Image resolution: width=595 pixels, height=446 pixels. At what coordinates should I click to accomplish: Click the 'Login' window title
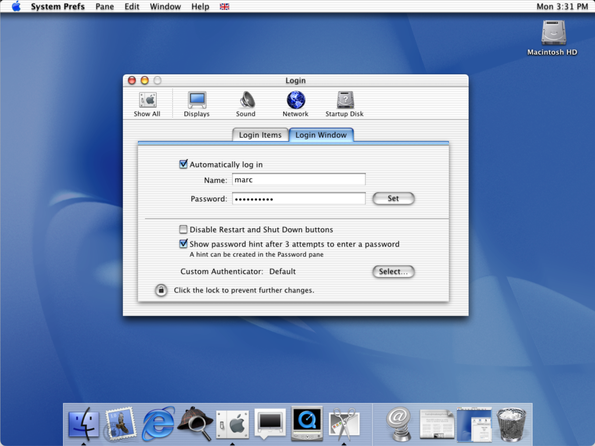click(x=295, y=80)
